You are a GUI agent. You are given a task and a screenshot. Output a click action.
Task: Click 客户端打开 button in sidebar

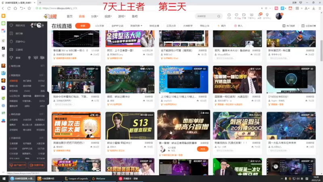click(x=18, y=165)
